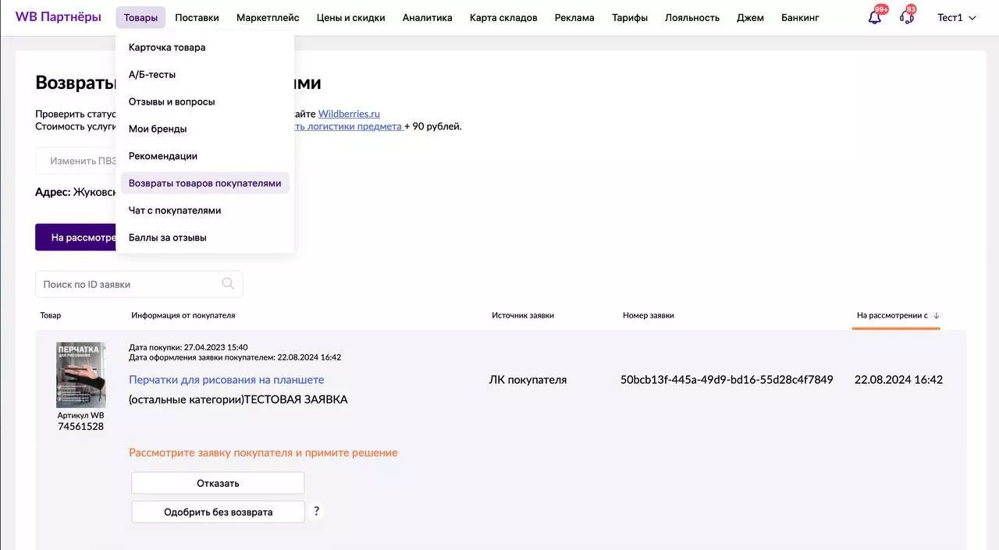Viewport: 999px width, 550px height.
Task: Click the question mark help icon
Action: pos(316,511)
